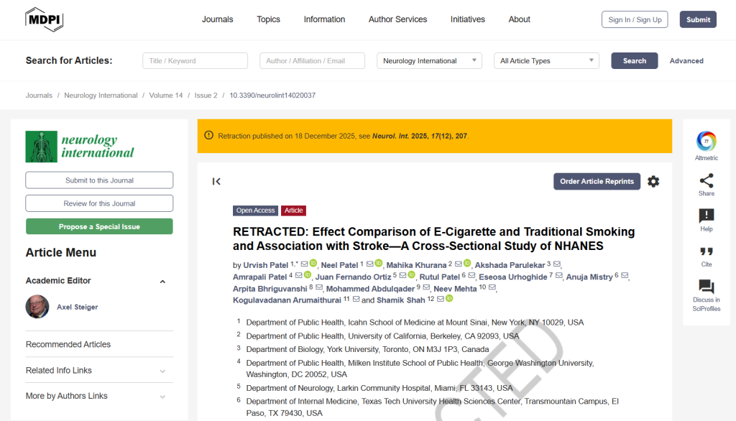The height and width of the screenshot is (421, 736).
Task: Open ORCID icon of Mahika Khurana
Action: (x=467, y=263)
